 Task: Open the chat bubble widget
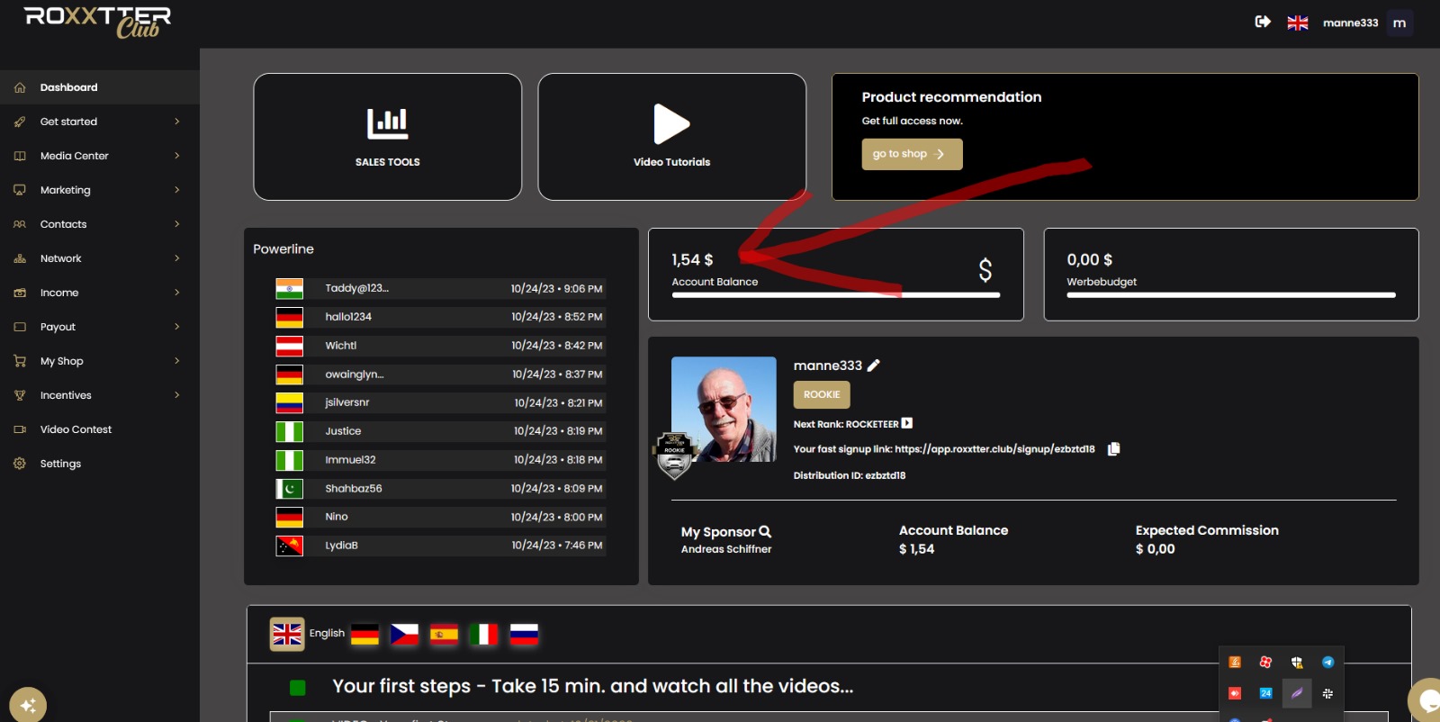(x=1426, y=699)
